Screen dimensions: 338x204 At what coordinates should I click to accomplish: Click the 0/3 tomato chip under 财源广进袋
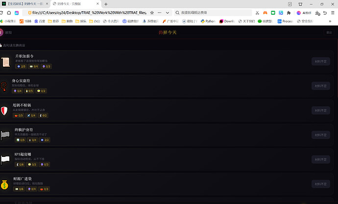point(44,189)
